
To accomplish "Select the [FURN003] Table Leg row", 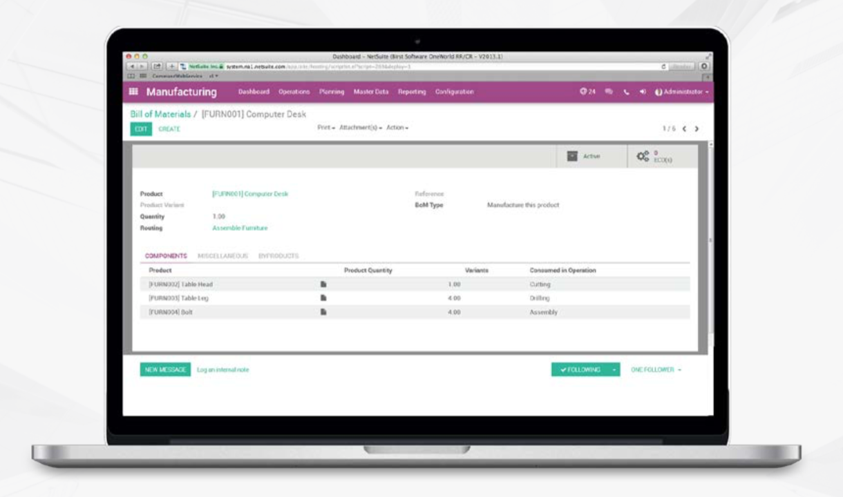I will point(415,298).
